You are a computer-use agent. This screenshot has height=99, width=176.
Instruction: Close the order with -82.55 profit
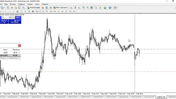pos(19,53)
